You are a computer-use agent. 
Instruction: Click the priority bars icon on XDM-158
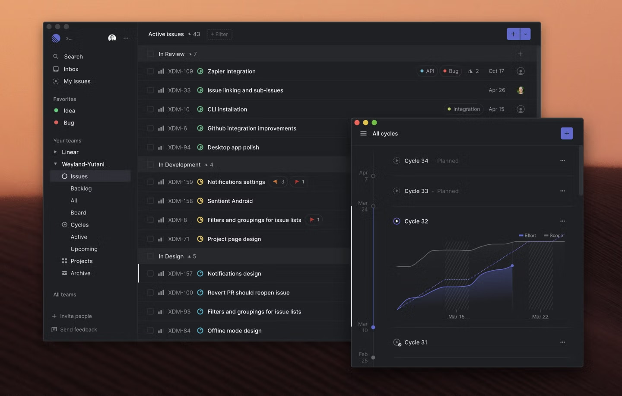coord(160,201)
